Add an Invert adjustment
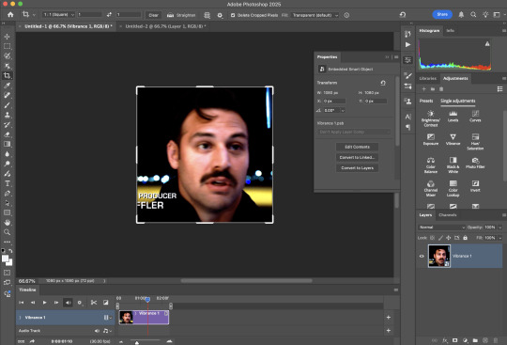The width and height of the screenshot is (507, 345). 475,186
